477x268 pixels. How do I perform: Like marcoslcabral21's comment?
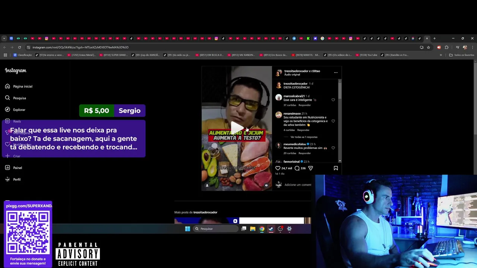tap(333, 100)
